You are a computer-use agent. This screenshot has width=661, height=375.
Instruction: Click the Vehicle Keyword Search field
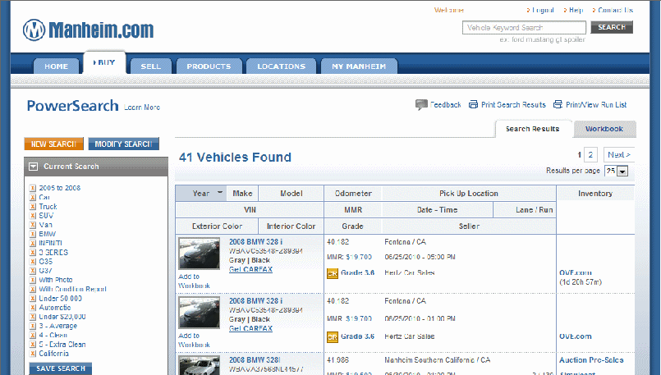pos(524,28)
